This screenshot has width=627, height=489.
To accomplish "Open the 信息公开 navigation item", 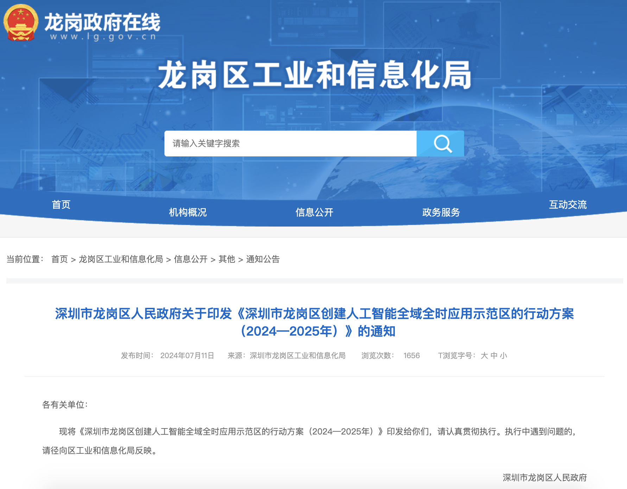I will coord(315,212).
